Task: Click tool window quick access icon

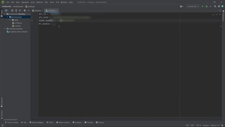Action: coord(2,126)
